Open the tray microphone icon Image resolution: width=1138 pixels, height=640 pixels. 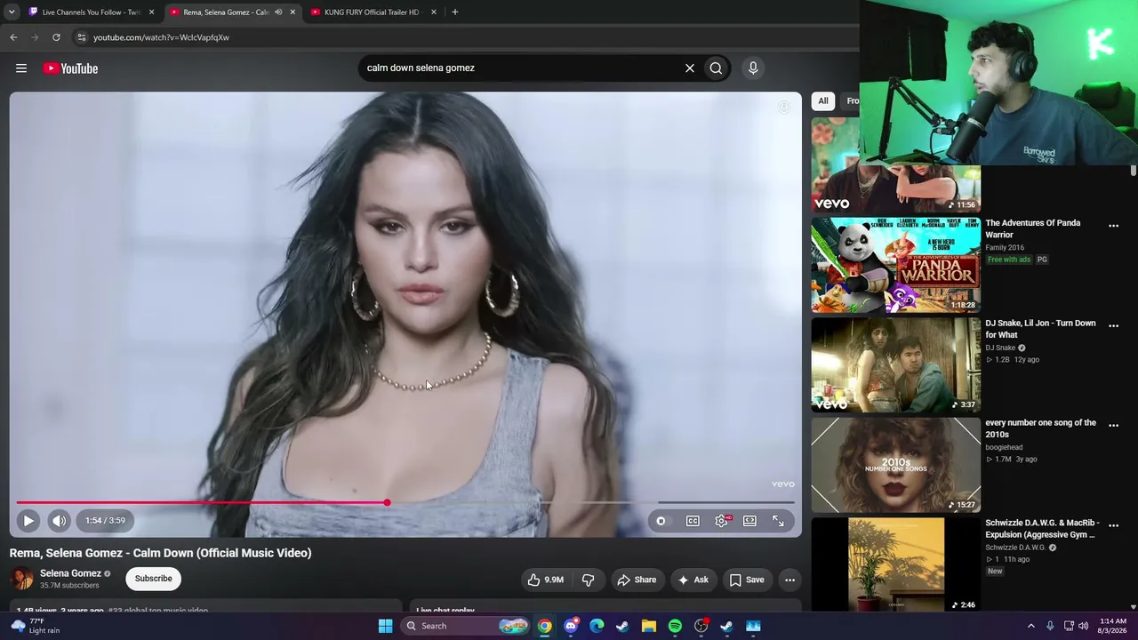(x=1050, y=626)
